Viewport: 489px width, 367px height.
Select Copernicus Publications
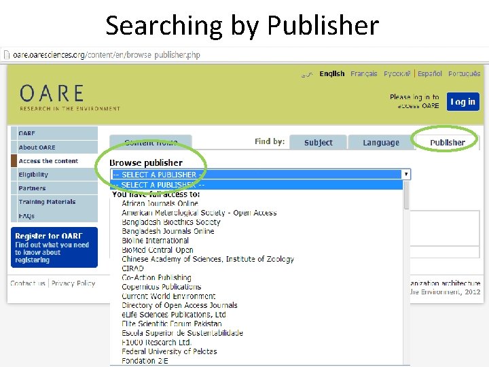[x=161, y=287]
